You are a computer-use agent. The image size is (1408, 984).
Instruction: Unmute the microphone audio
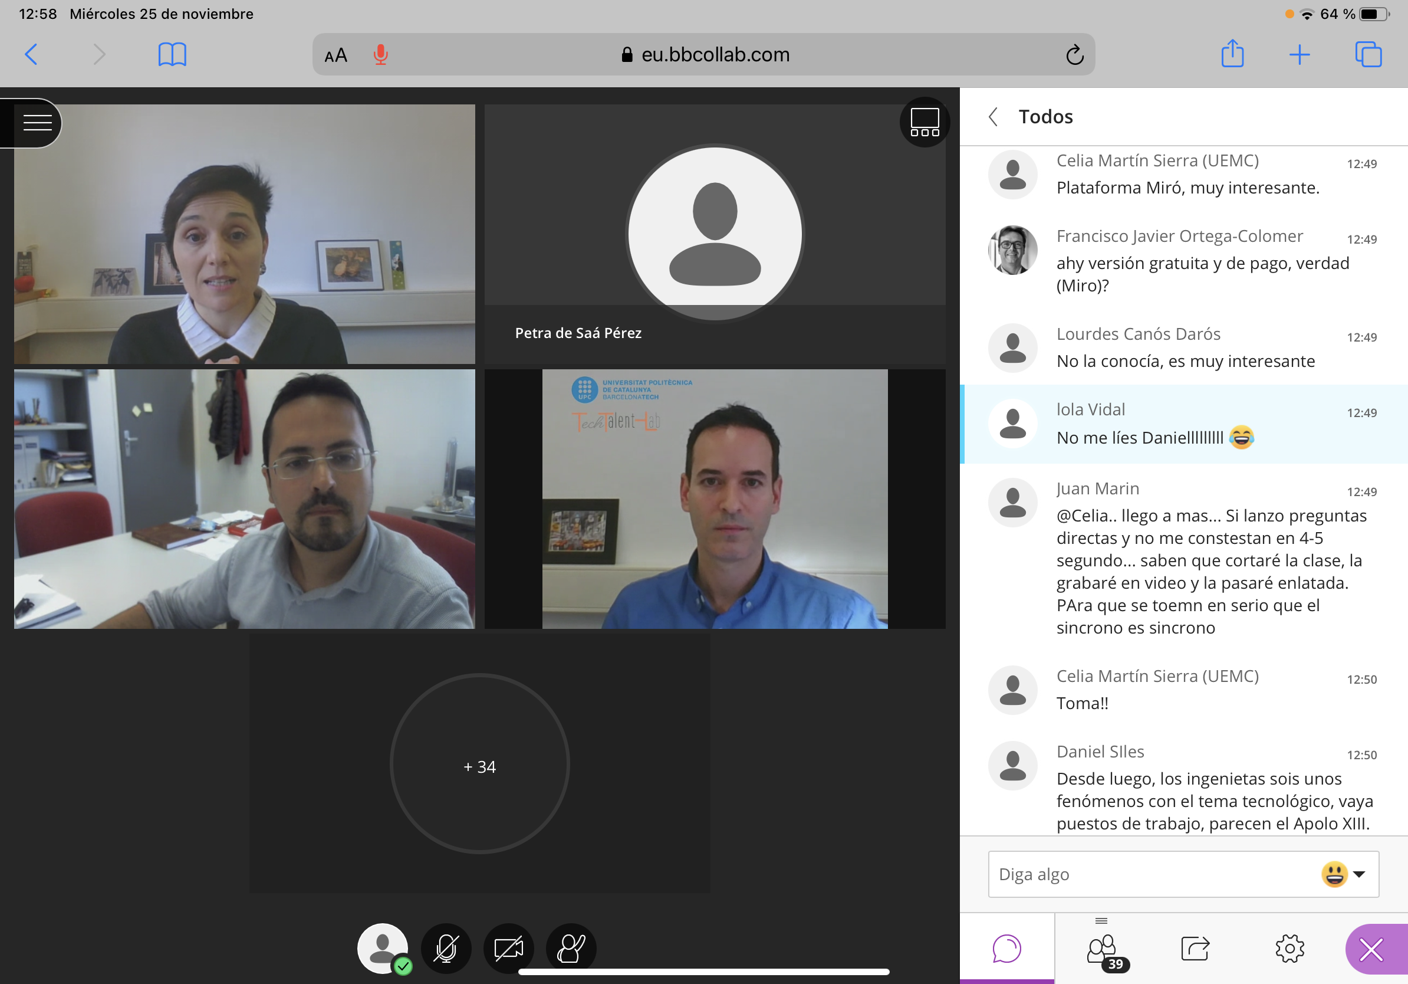(x=446, y=949)
